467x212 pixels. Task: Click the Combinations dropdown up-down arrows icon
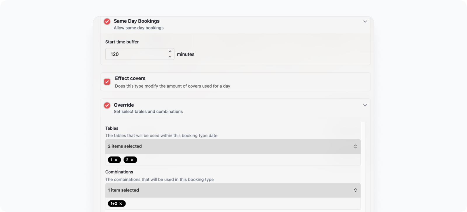tap(355, 190)
